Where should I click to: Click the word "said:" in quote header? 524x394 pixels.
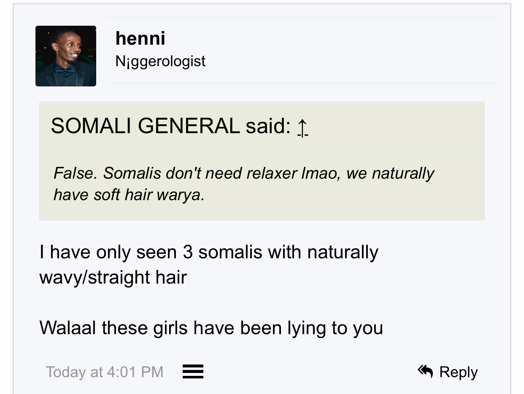[x=268, y=126]
